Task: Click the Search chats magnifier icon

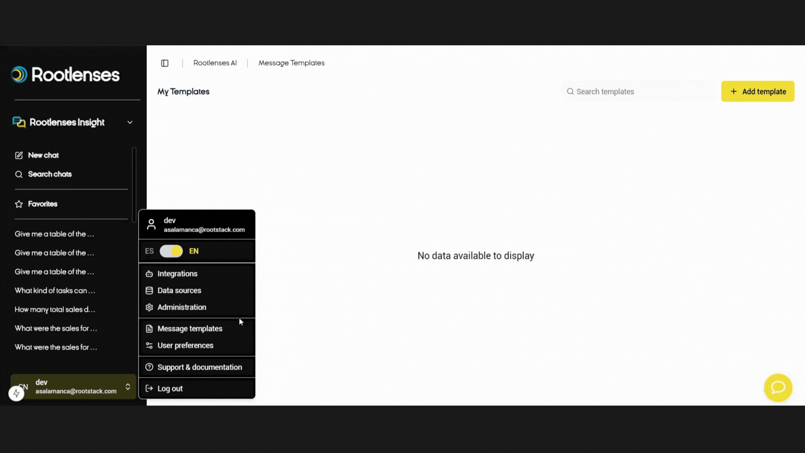Action: coord(19,174)
